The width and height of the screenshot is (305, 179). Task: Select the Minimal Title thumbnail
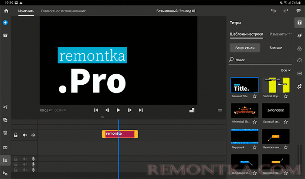click(x=245, y=85)
